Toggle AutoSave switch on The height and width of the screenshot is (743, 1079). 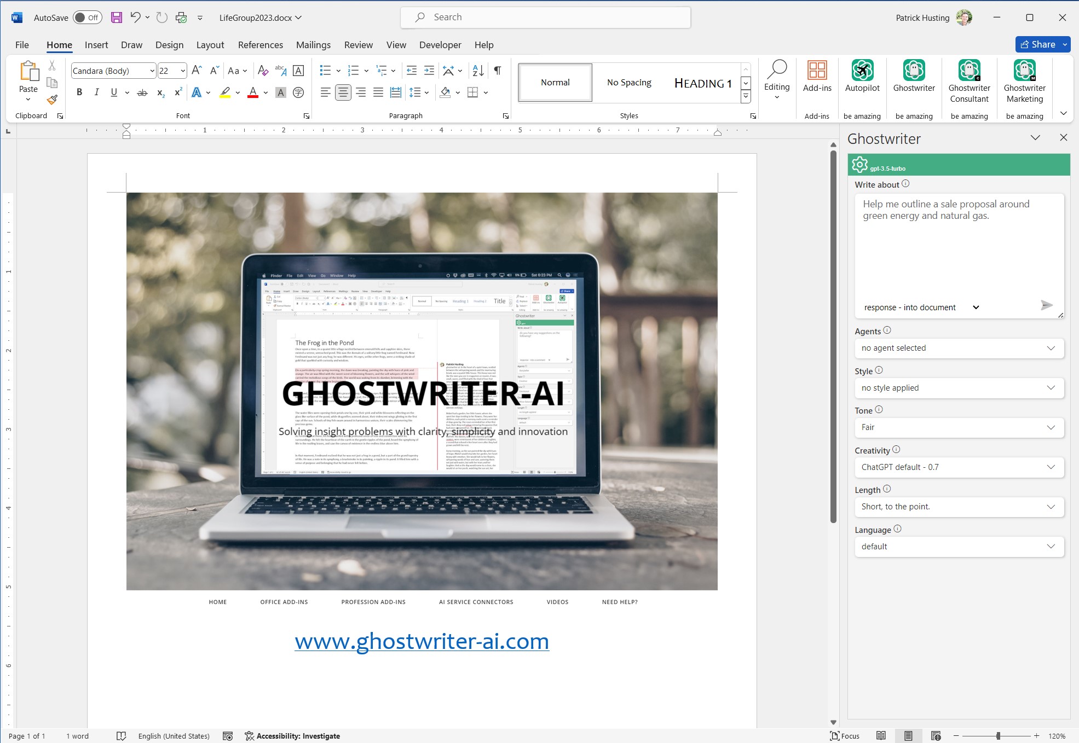(87, 18)
